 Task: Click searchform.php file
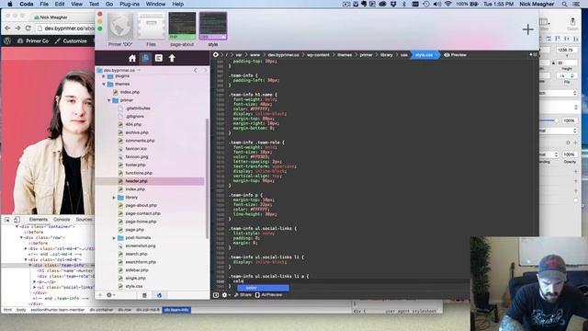[x=141, y=262]
